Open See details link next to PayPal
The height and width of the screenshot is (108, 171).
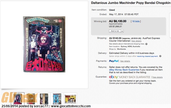click(x=125, y=61)
